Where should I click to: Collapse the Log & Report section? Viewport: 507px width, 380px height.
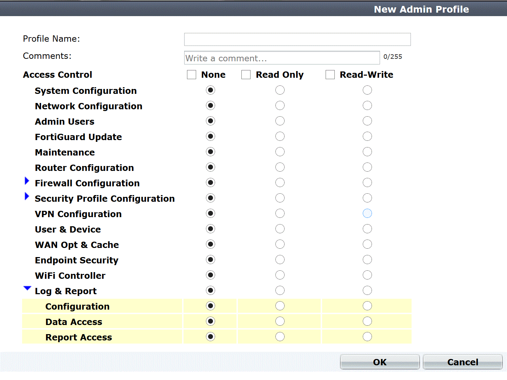(x=27, y=289)
